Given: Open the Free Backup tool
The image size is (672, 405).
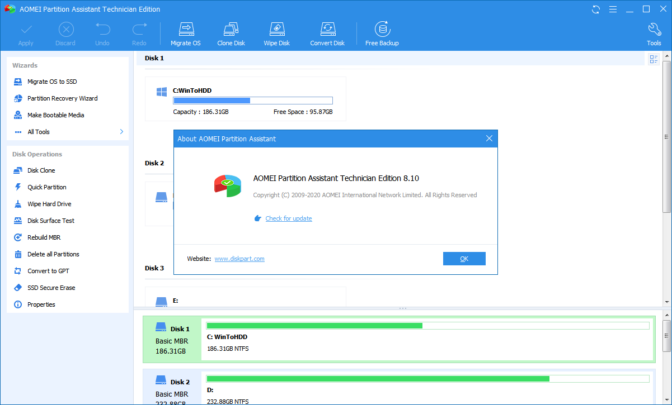Looking at the screenshot, I should pos(382,34).
